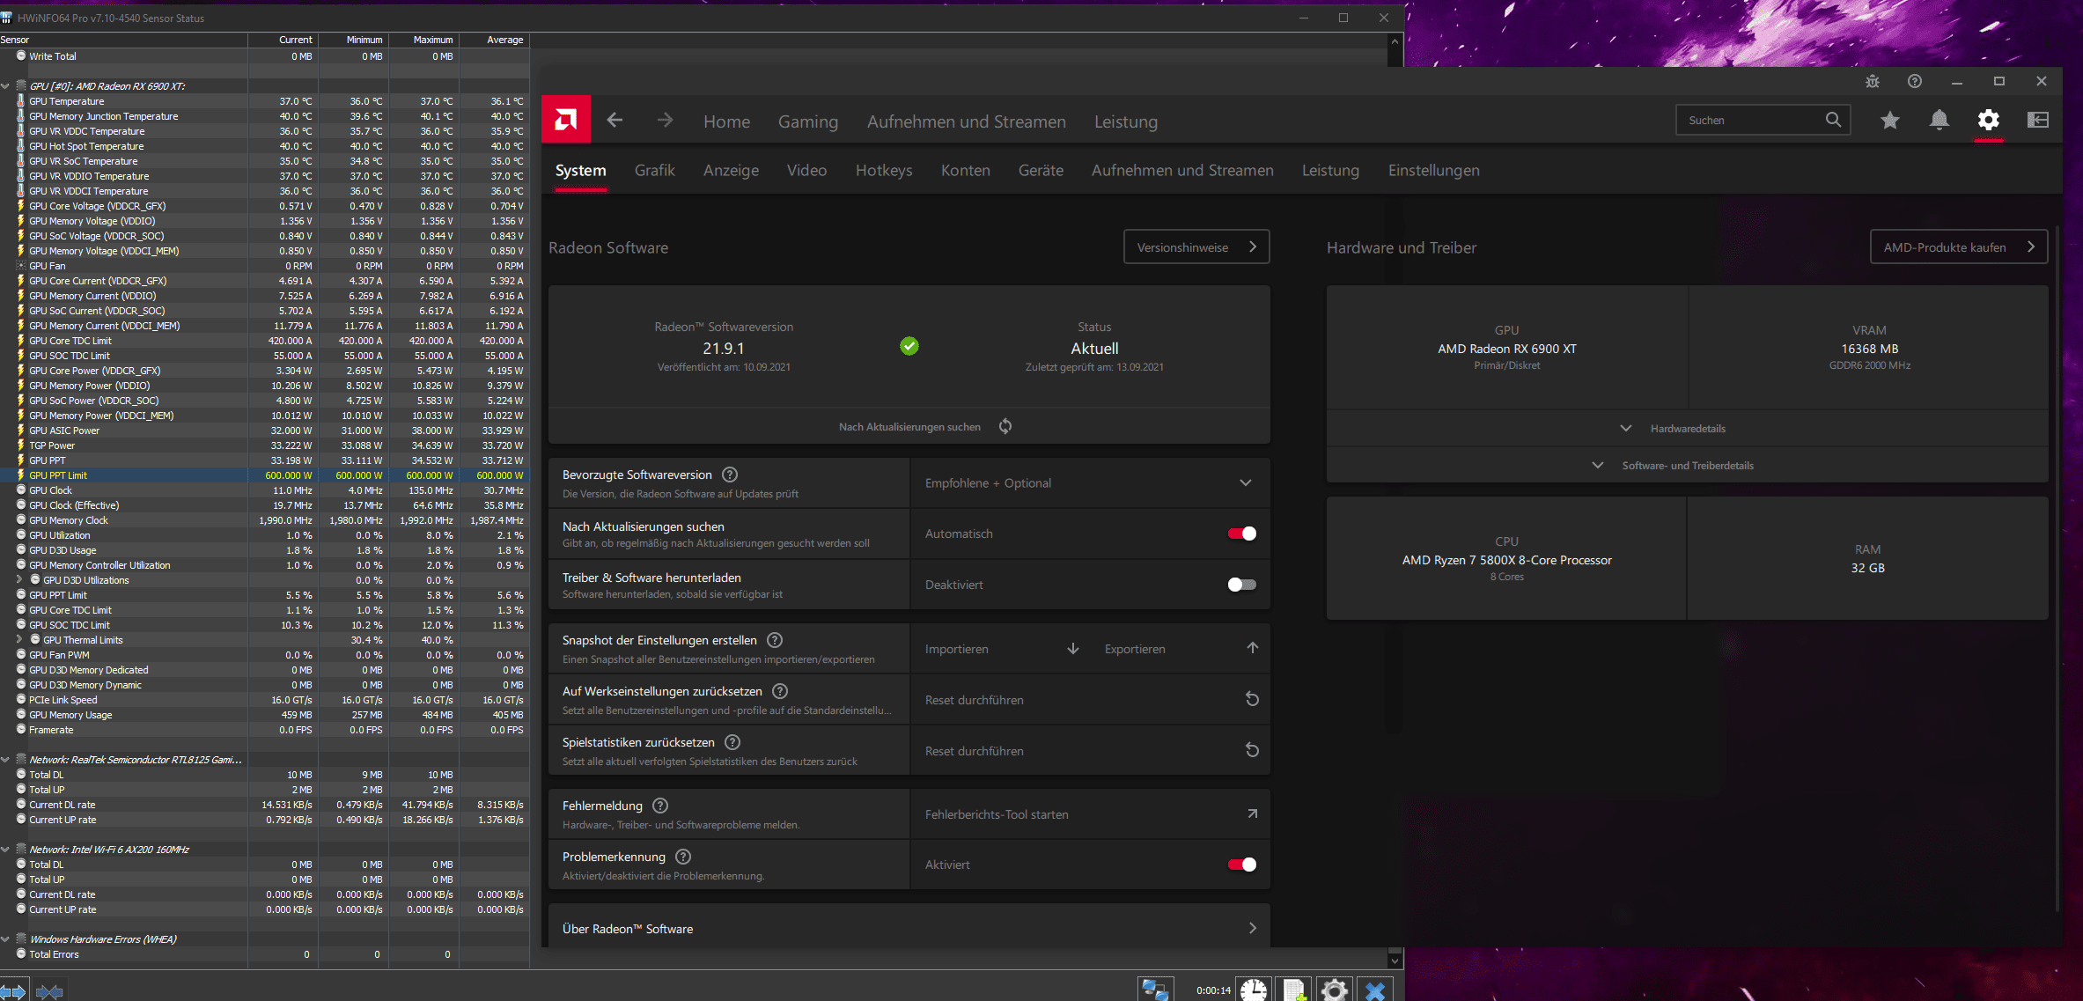Click the Radeon notifications bell icon
2083x1001 pixels.
click(1939, 120)
